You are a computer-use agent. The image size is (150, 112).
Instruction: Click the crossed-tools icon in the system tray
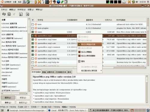click(x=129, y=2)
